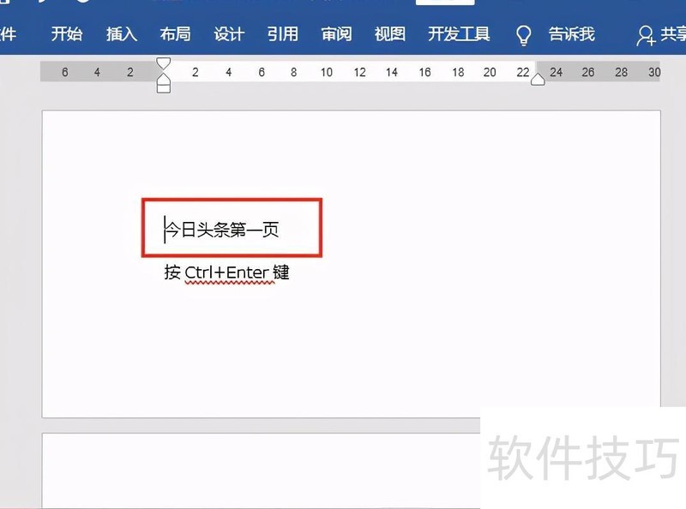Click the right indent marker on ruler
686x509 pixels.
coord(538,79)
